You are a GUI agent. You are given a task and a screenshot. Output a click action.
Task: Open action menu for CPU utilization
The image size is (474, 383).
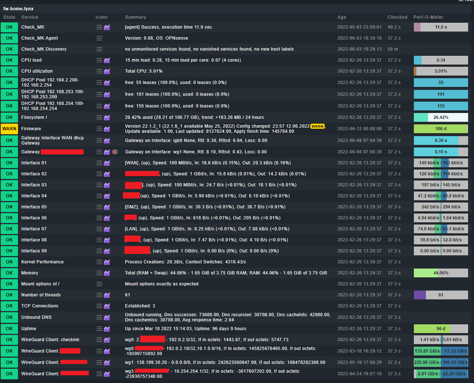(99, 71)
